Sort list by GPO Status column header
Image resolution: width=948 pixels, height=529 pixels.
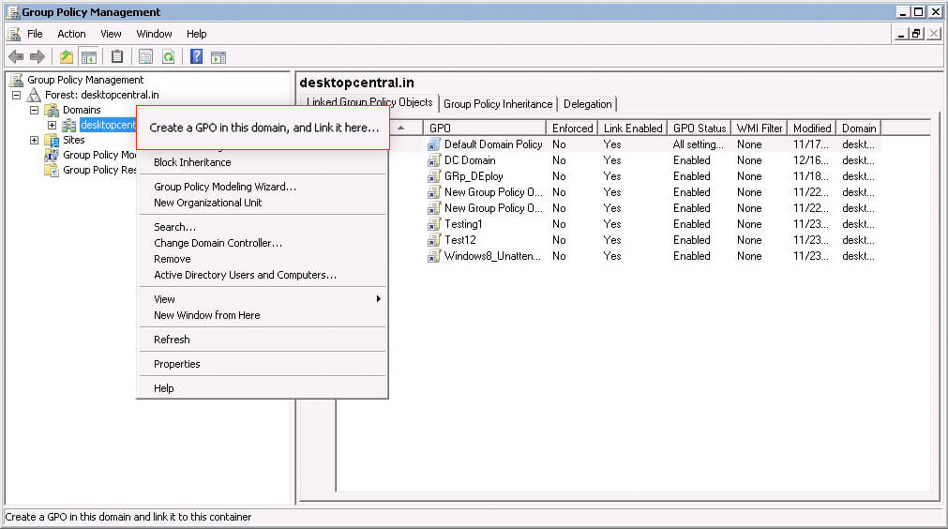click(700, 128)
